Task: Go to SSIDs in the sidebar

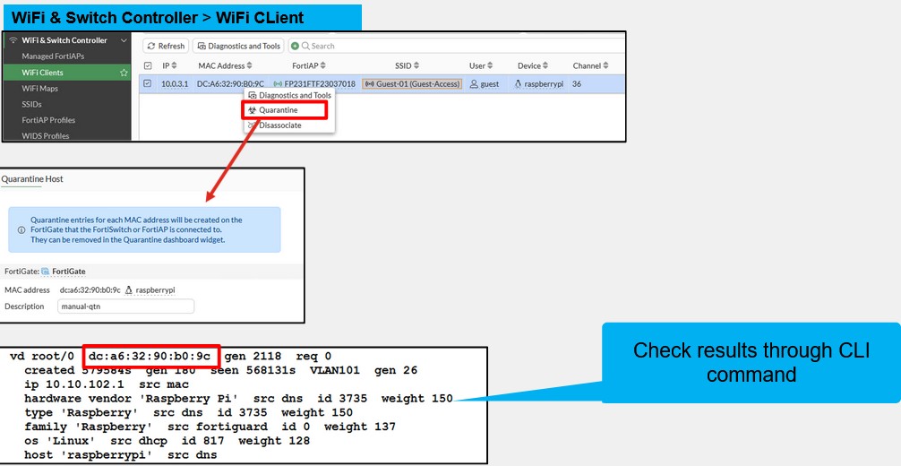Action: pos(31,104)
